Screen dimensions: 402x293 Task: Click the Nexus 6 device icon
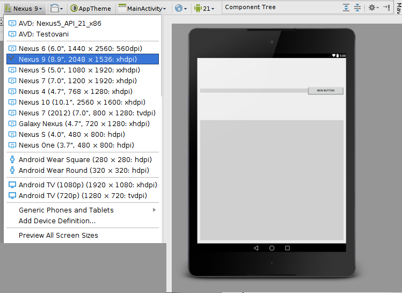click(x=12, y=48)
